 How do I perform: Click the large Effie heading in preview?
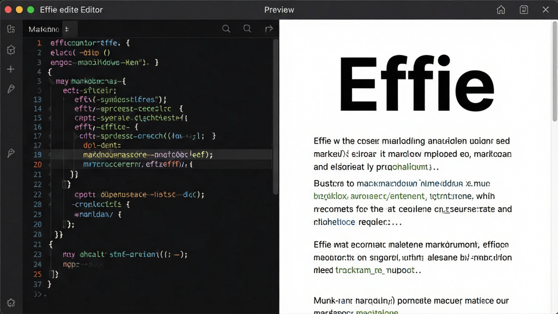tap(416, 83)
